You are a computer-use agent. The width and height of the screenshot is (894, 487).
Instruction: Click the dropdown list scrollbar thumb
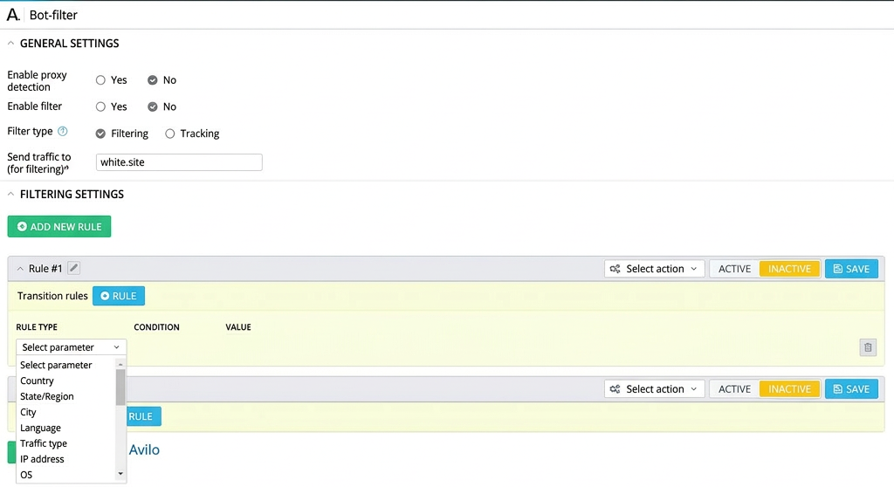coord(120,388)
